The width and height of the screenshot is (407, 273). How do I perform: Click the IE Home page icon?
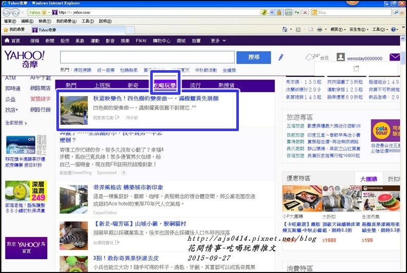pos(284,29)
